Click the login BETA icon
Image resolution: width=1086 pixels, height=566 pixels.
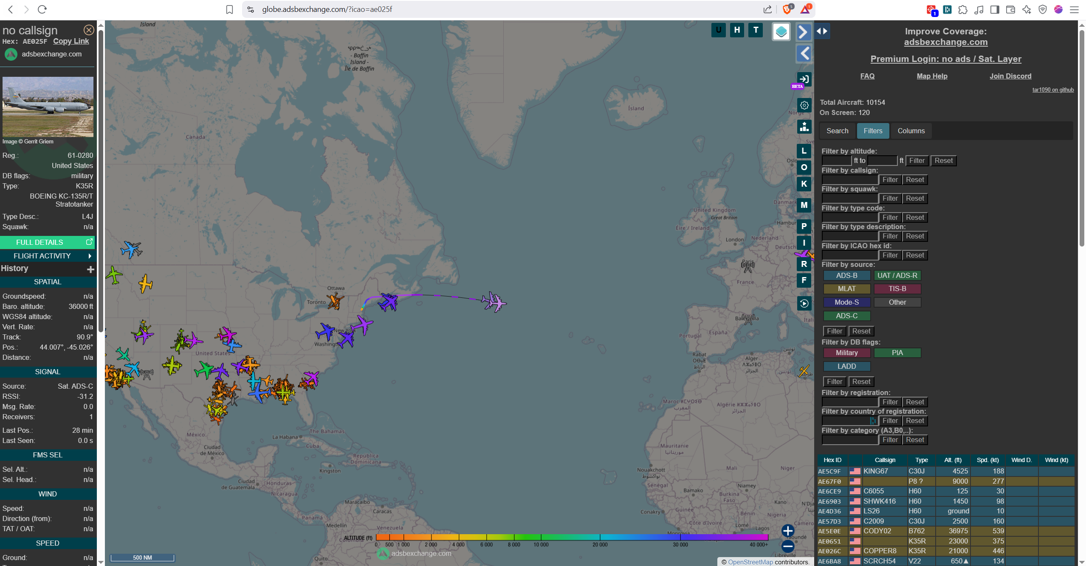point(804,79)
